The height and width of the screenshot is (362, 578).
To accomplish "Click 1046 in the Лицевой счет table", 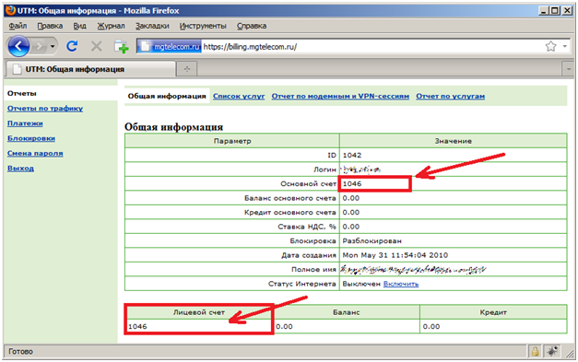I will [137, 327].
